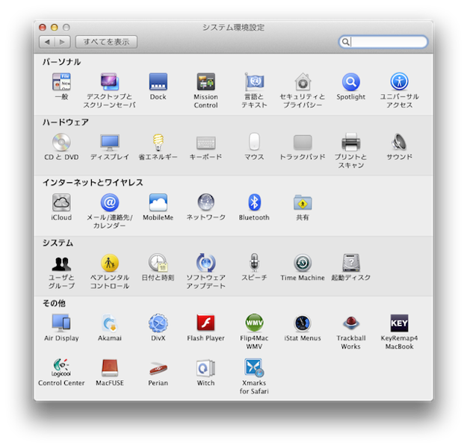Click the すべてを表示 (Show All) button
This screenshot has height=448, width=467.
106,42
